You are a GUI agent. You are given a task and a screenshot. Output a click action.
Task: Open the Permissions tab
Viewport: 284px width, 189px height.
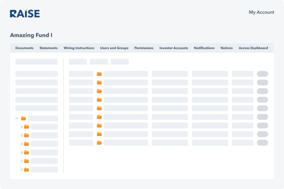[144, 48]
